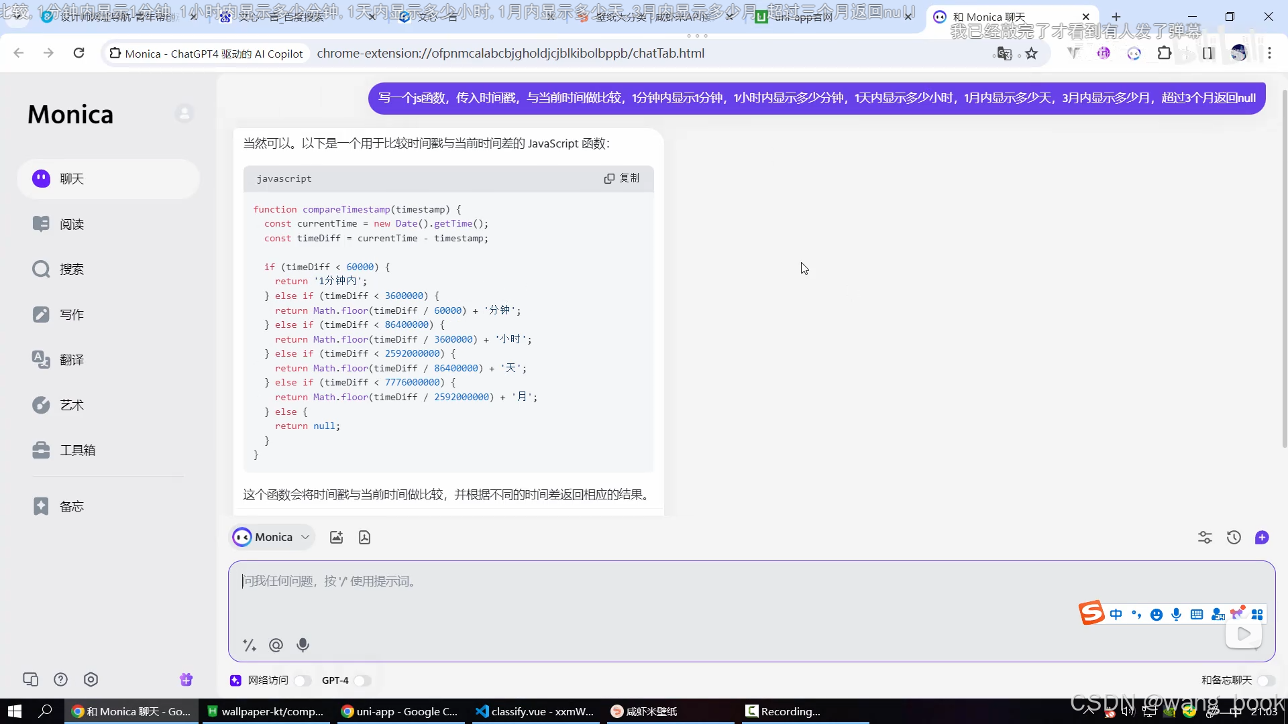1288x724 pixels.
Task: Start a new chat with the purple plus icon
Action: click(x=1262, y=537)
